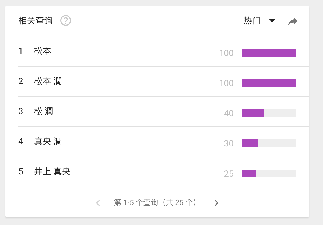
Task: Click the score 100 beside 松本 潤
Action: [x=226, y=83]
